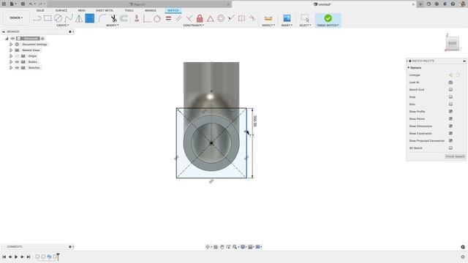Toggle Show Profile checkbox
Screen dimensions: 468x263
point(450,112)
